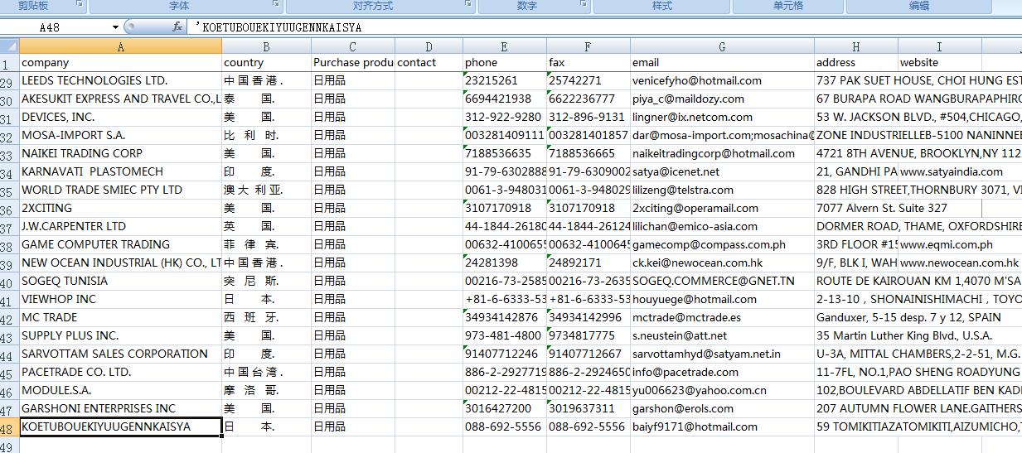
Task: Select cell 2XCITING in company column
Action: click(121, 209)
